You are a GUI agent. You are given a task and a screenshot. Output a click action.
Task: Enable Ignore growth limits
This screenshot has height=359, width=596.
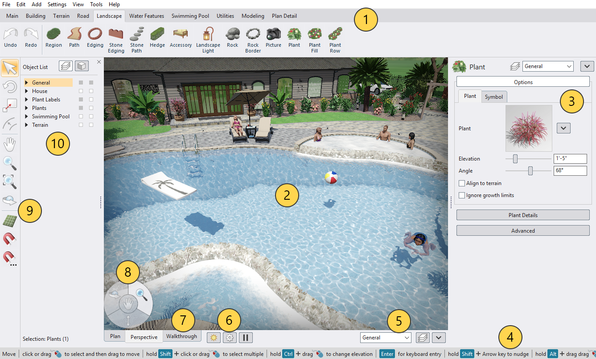tap(462, 195)
